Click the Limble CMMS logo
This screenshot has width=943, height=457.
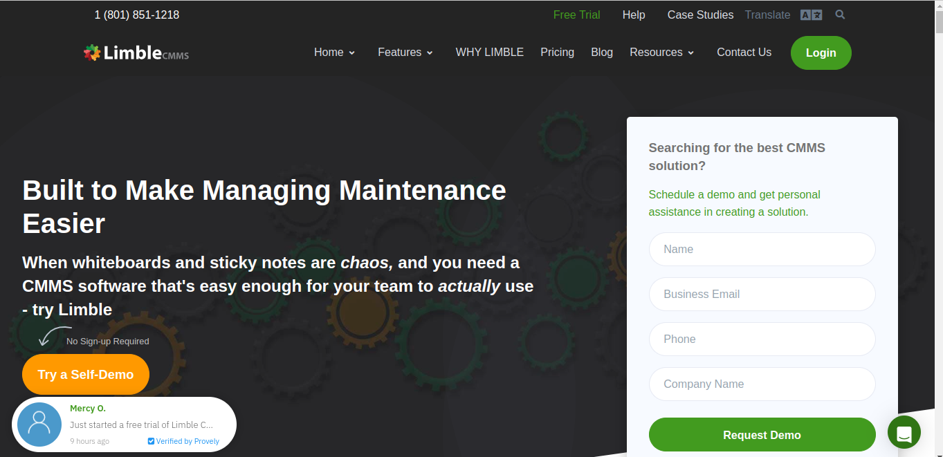tap(136, 53)
